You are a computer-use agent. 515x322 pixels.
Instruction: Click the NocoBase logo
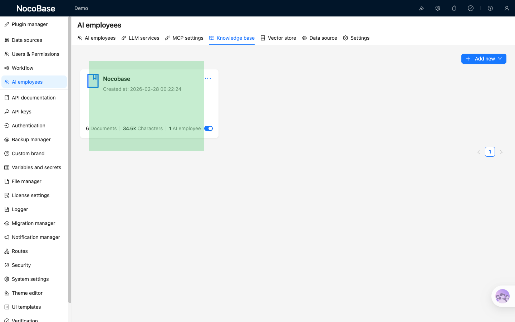click(36, 8)
